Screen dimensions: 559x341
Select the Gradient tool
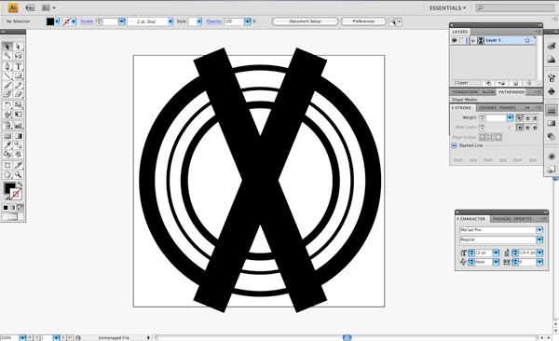[19, 136]
